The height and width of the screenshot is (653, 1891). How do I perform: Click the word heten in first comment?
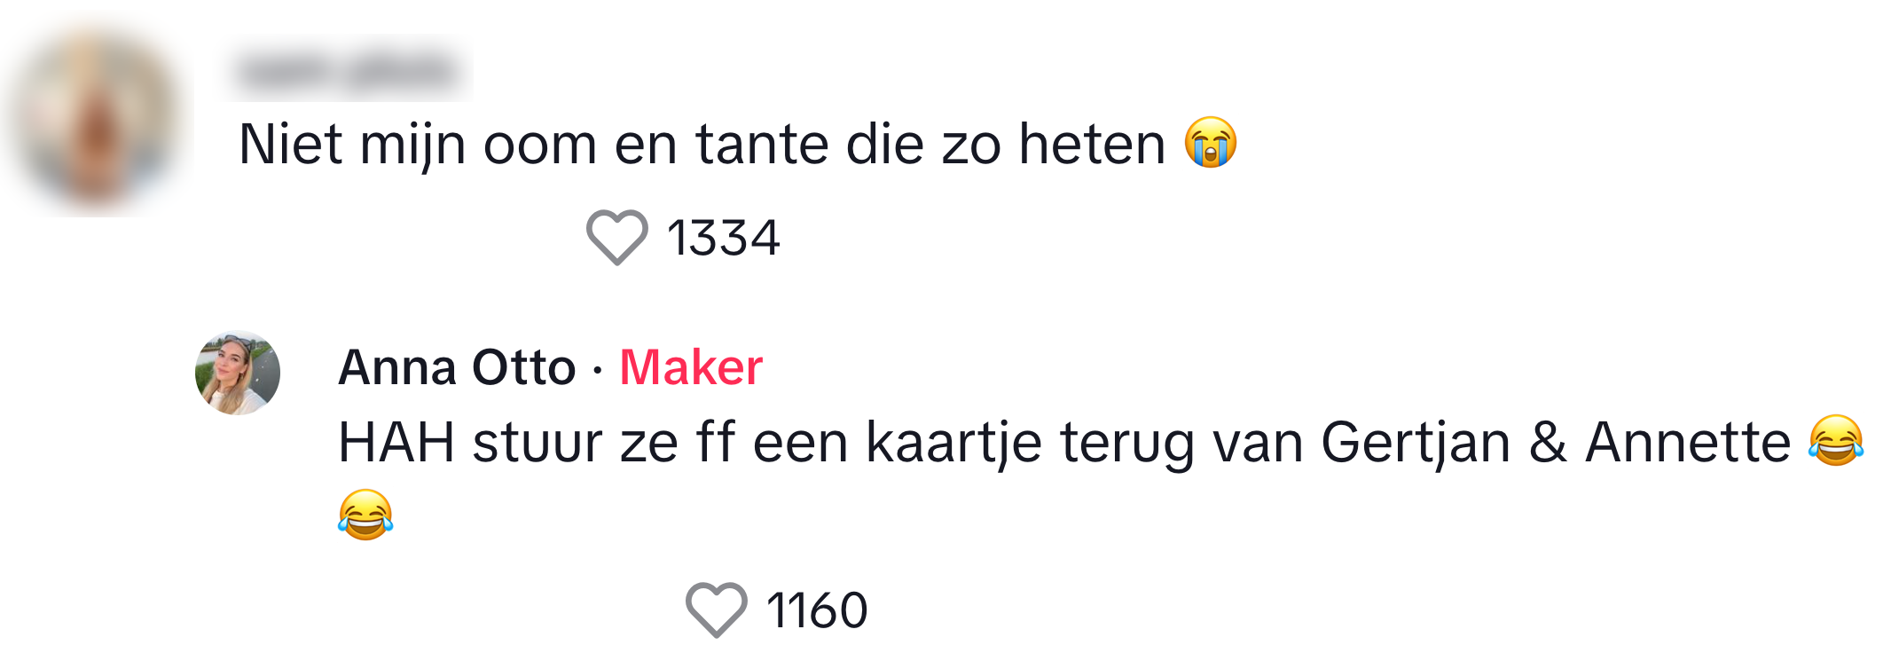(1091, 144)
